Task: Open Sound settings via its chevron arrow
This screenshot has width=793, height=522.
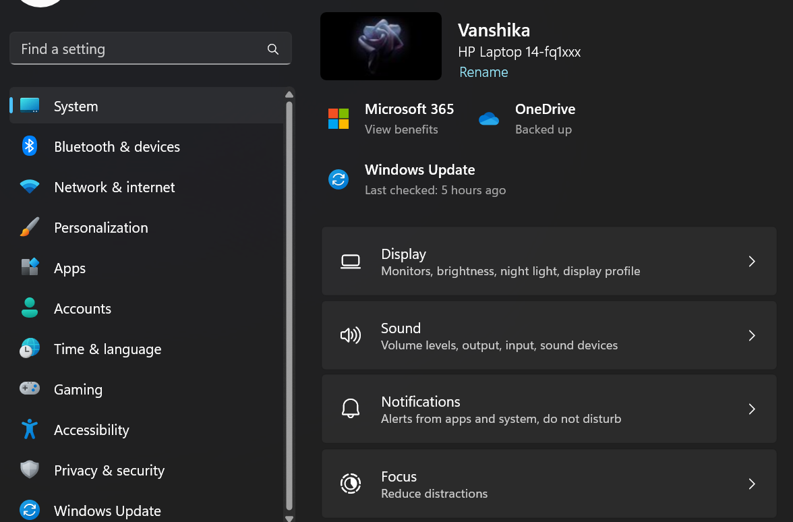Action: point(752,336)
